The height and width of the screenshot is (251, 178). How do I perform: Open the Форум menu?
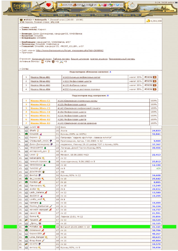coord(127,15)
